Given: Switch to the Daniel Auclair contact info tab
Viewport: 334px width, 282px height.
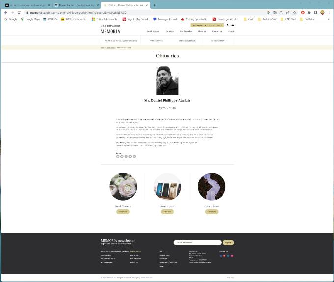Looking at the screenshot, I should pos(75,5).
